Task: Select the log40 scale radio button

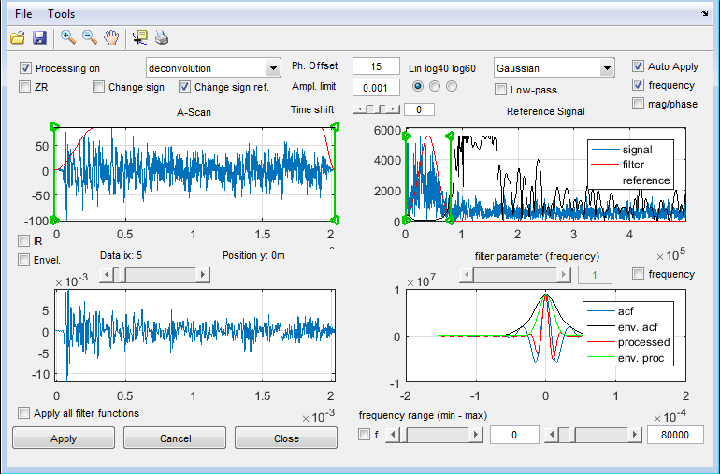Action: [x=435, y=86]
